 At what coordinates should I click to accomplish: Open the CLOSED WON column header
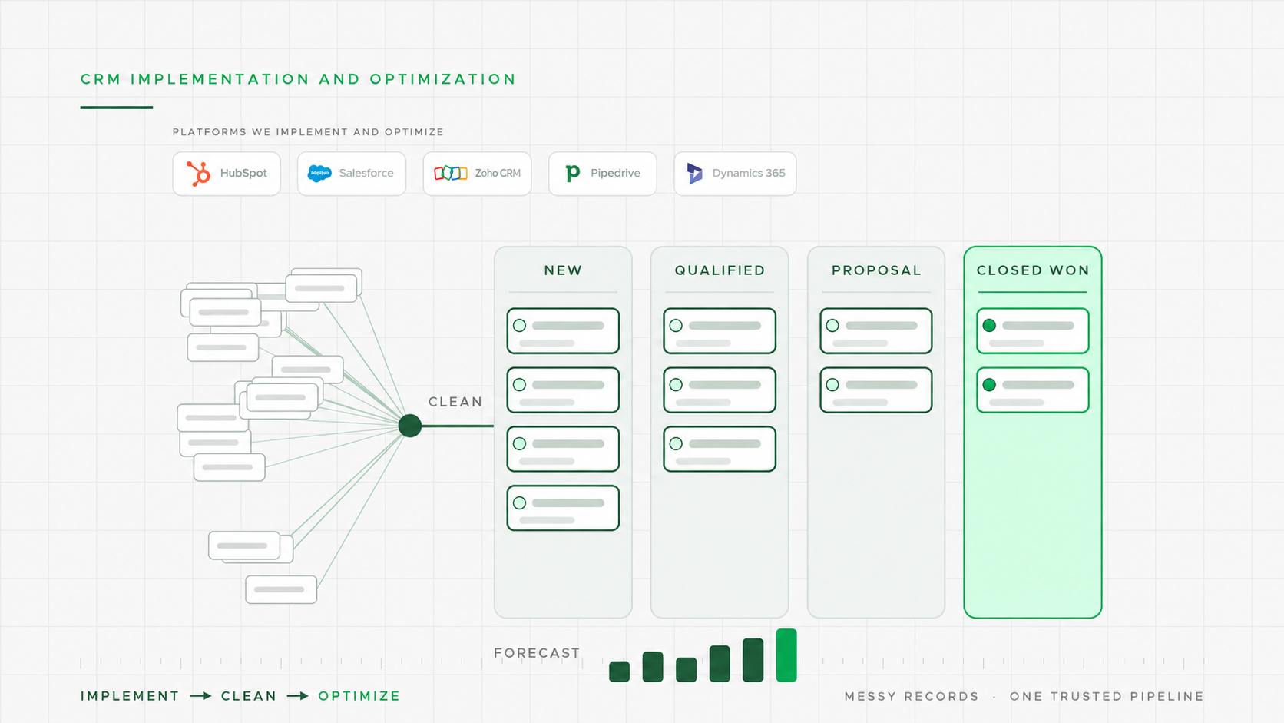pos(1033,270)
